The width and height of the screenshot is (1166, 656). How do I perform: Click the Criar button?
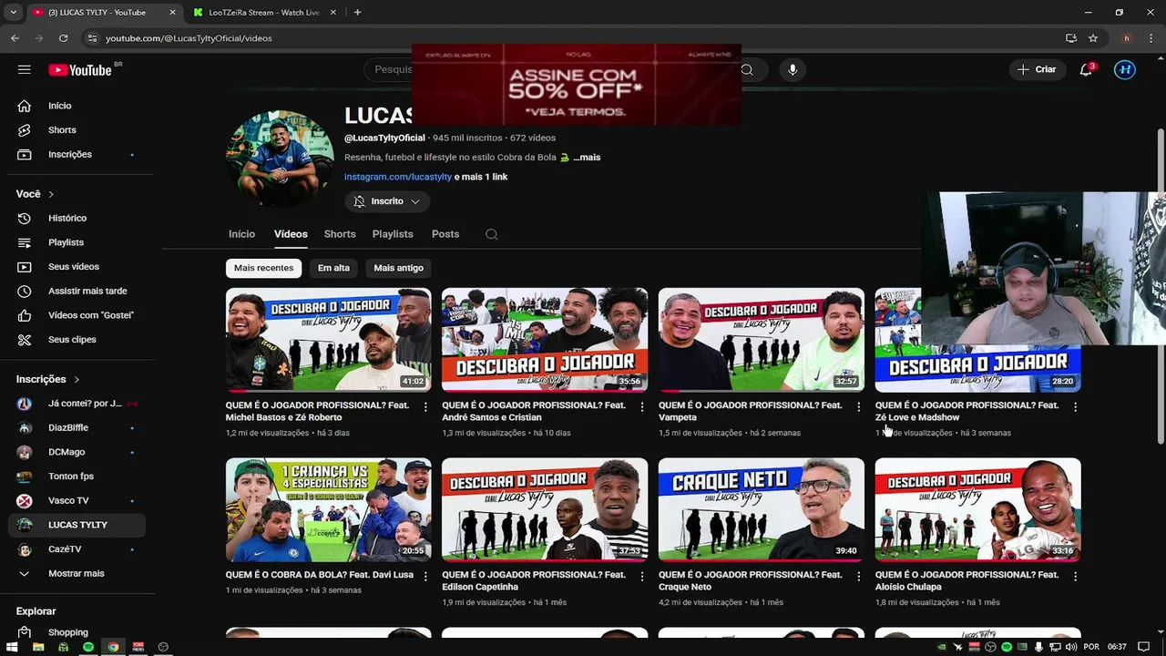point(1037,70)
